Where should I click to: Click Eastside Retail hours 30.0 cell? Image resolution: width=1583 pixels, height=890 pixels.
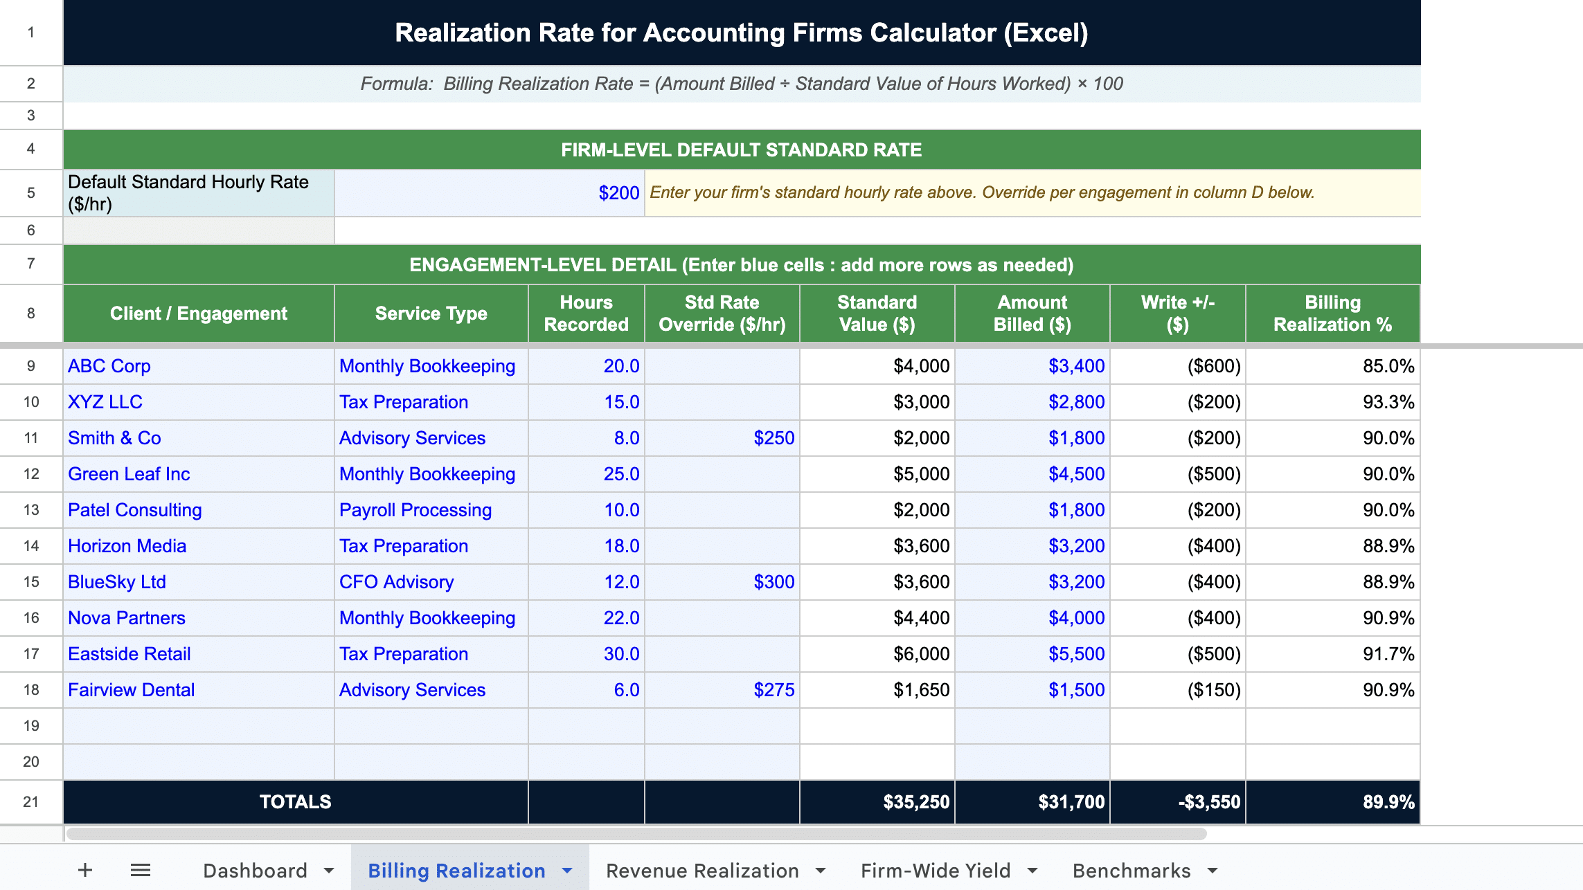(587, 654)
